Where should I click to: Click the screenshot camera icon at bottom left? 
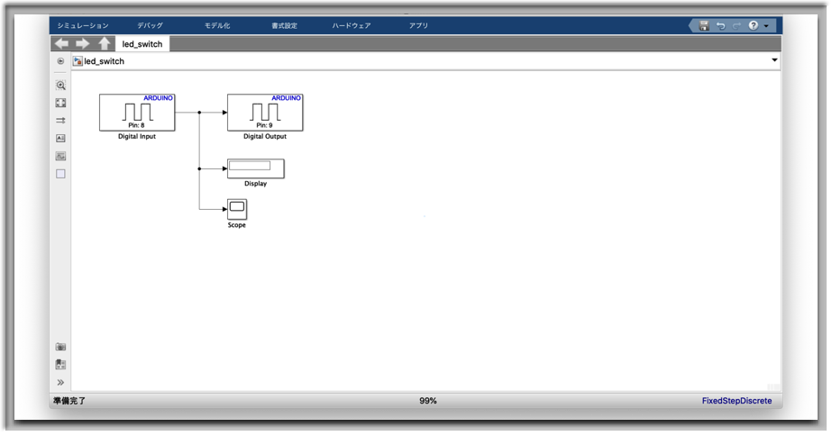(x=60, y=347)
